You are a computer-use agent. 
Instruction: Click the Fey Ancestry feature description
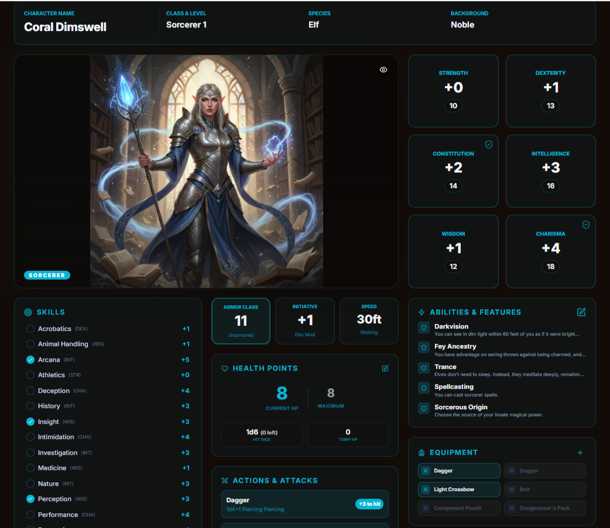(510, 354)
